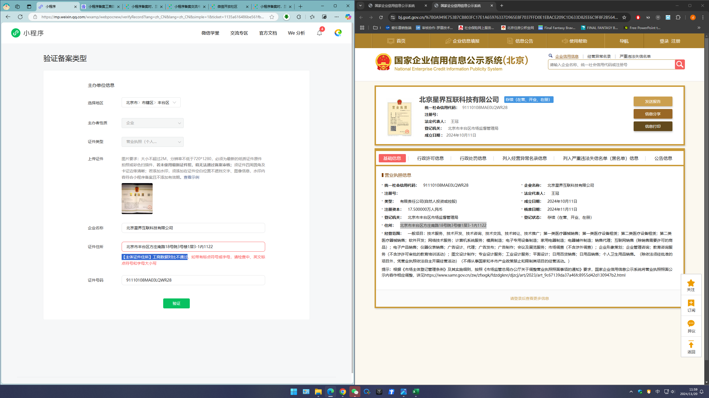Expand the 选择地区 region dropdown
Image resolution: width=709 pixels, height=398 pixels.
(151, 103)
